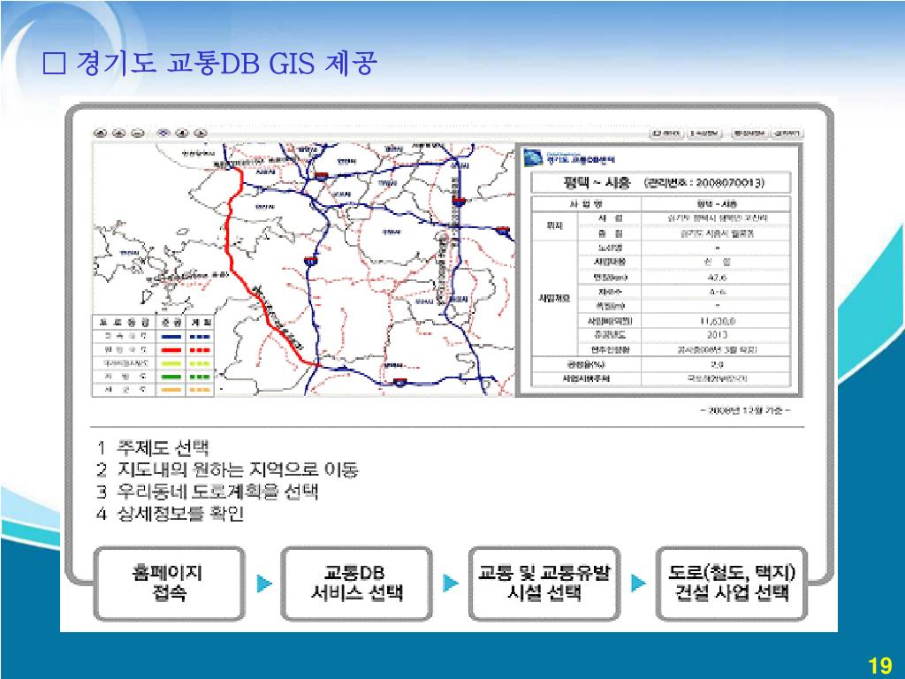
Task: Click the 11,630.0 project cost value
Action: tap(717, 320)
